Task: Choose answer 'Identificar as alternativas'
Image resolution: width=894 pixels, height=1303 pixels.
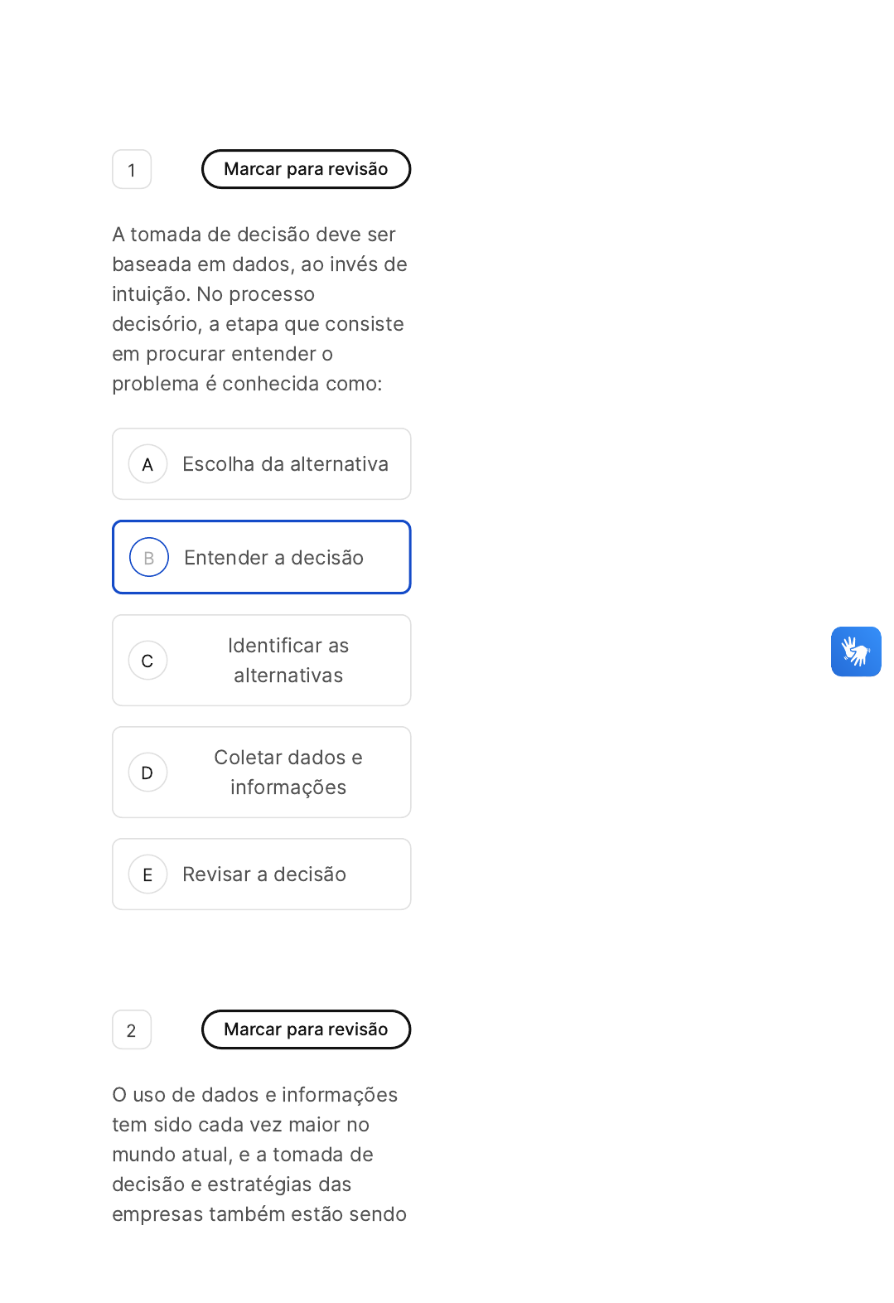Action: click(262, 661)
